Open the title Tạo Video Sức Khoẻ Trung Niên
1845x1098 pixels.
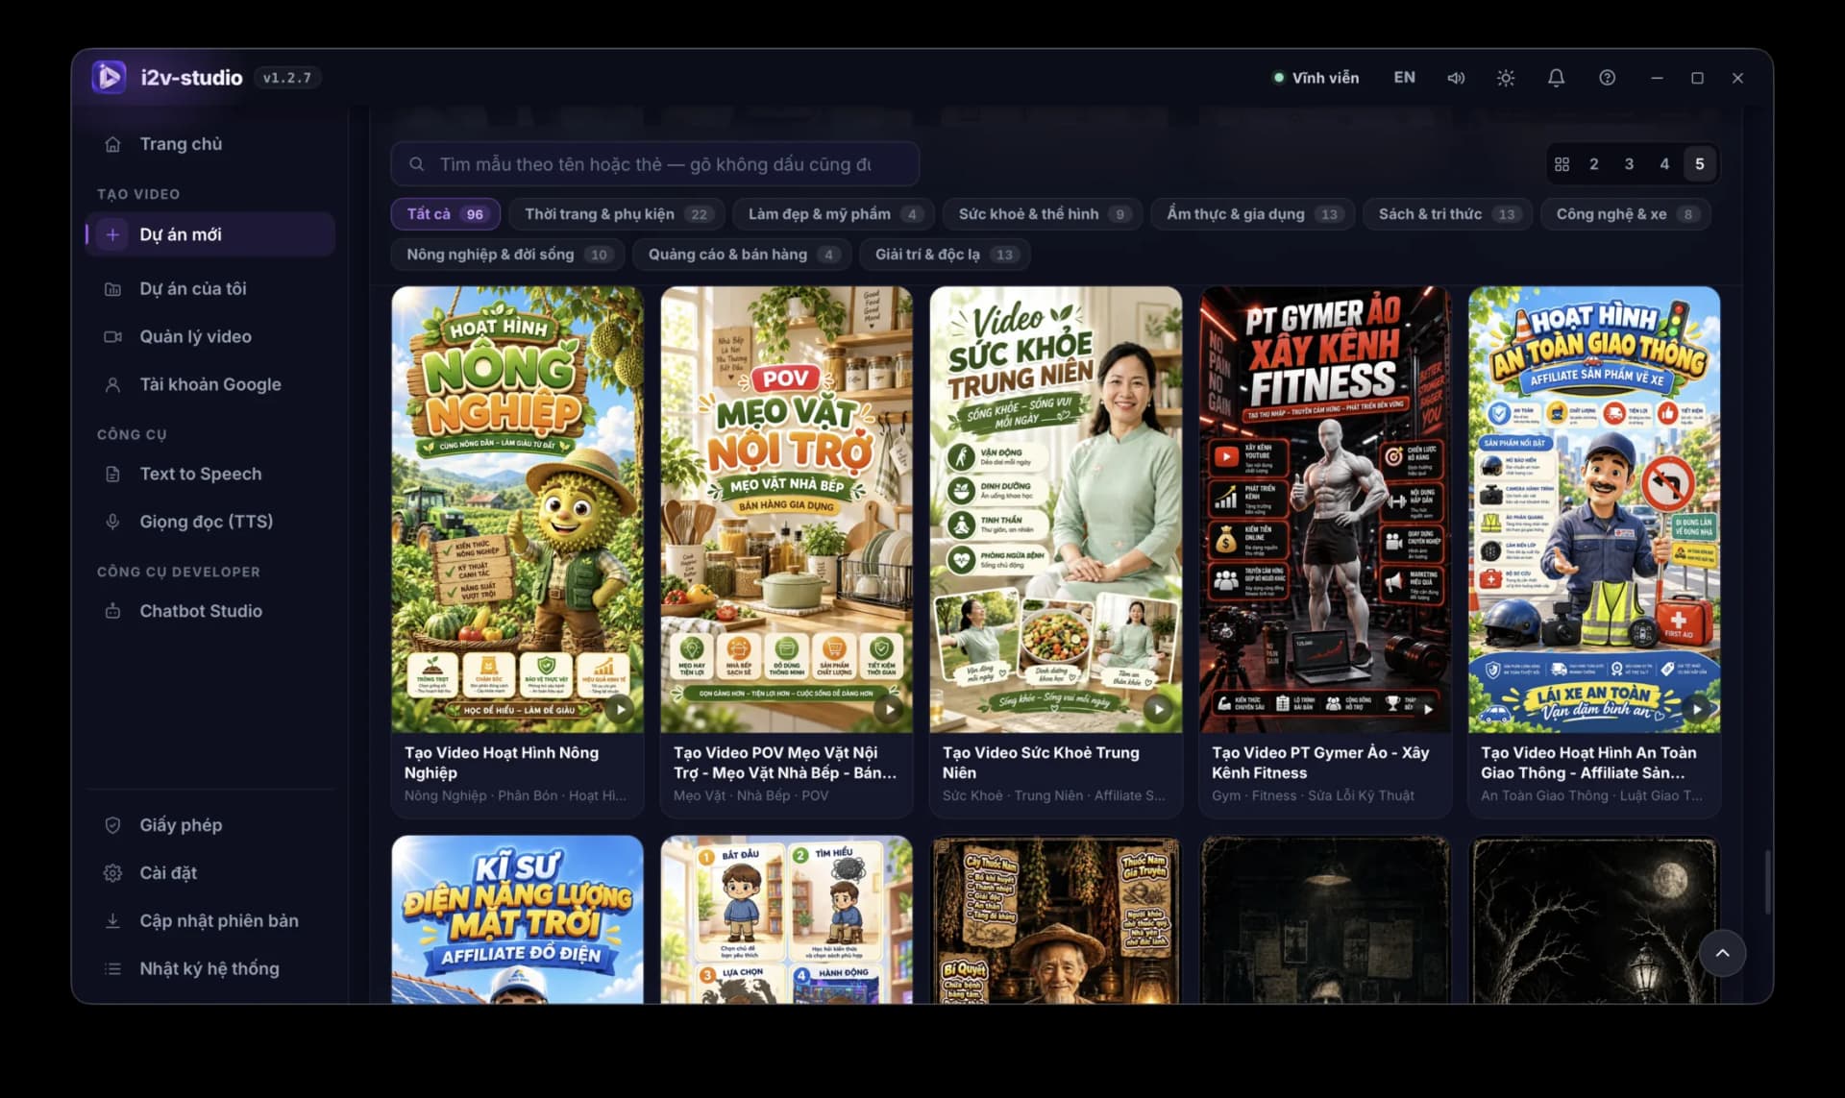point(1041,763)
